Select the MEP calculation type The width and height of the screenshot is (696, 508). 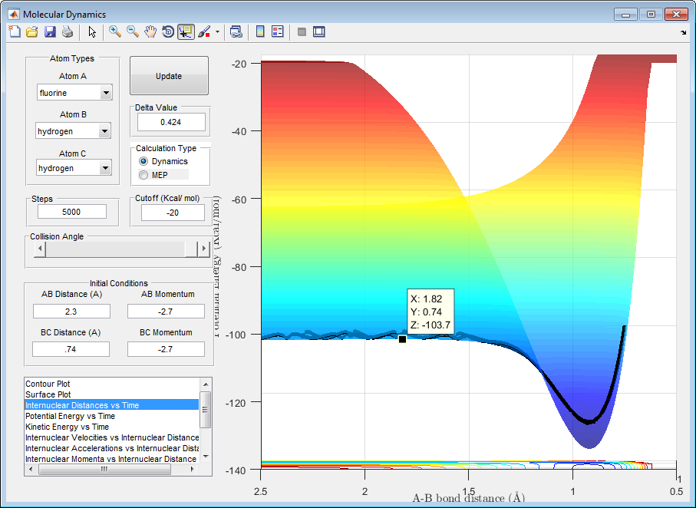pos(143,175)
